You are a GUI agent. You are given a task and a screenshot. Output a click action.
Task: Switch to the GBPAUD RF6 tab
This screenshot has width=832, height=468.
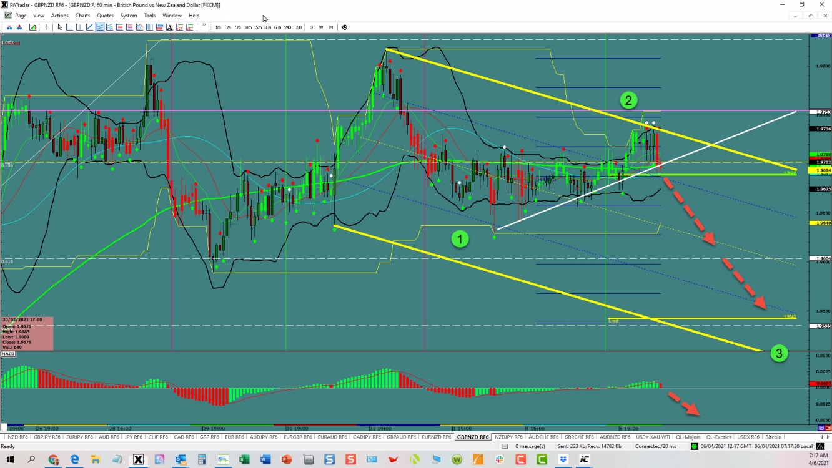402,437
